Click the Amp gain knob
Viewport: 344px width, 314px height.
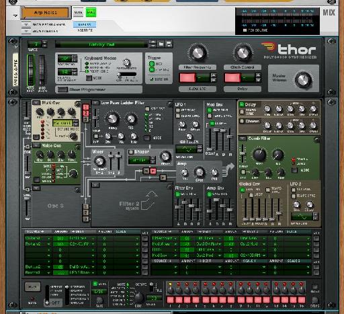[x=200, y=172]
